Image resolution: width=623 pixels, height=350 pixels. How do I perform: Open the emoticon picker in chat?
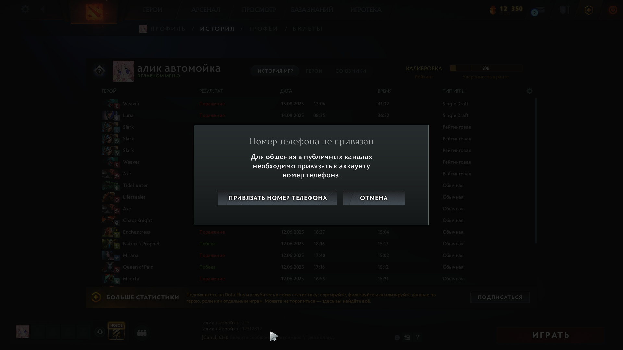tap(397, 338)
